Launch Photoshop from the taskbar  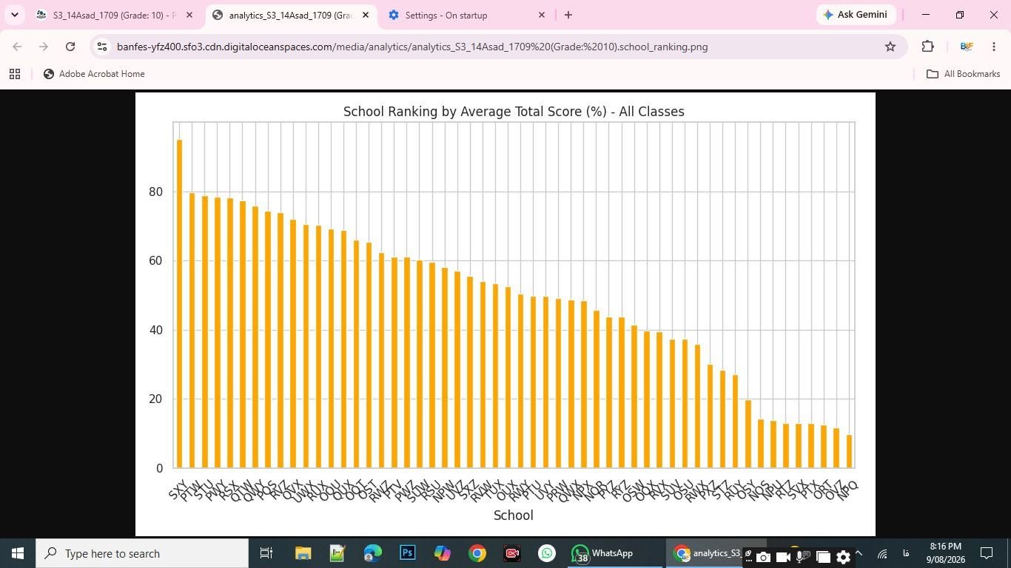pos(407,553)
